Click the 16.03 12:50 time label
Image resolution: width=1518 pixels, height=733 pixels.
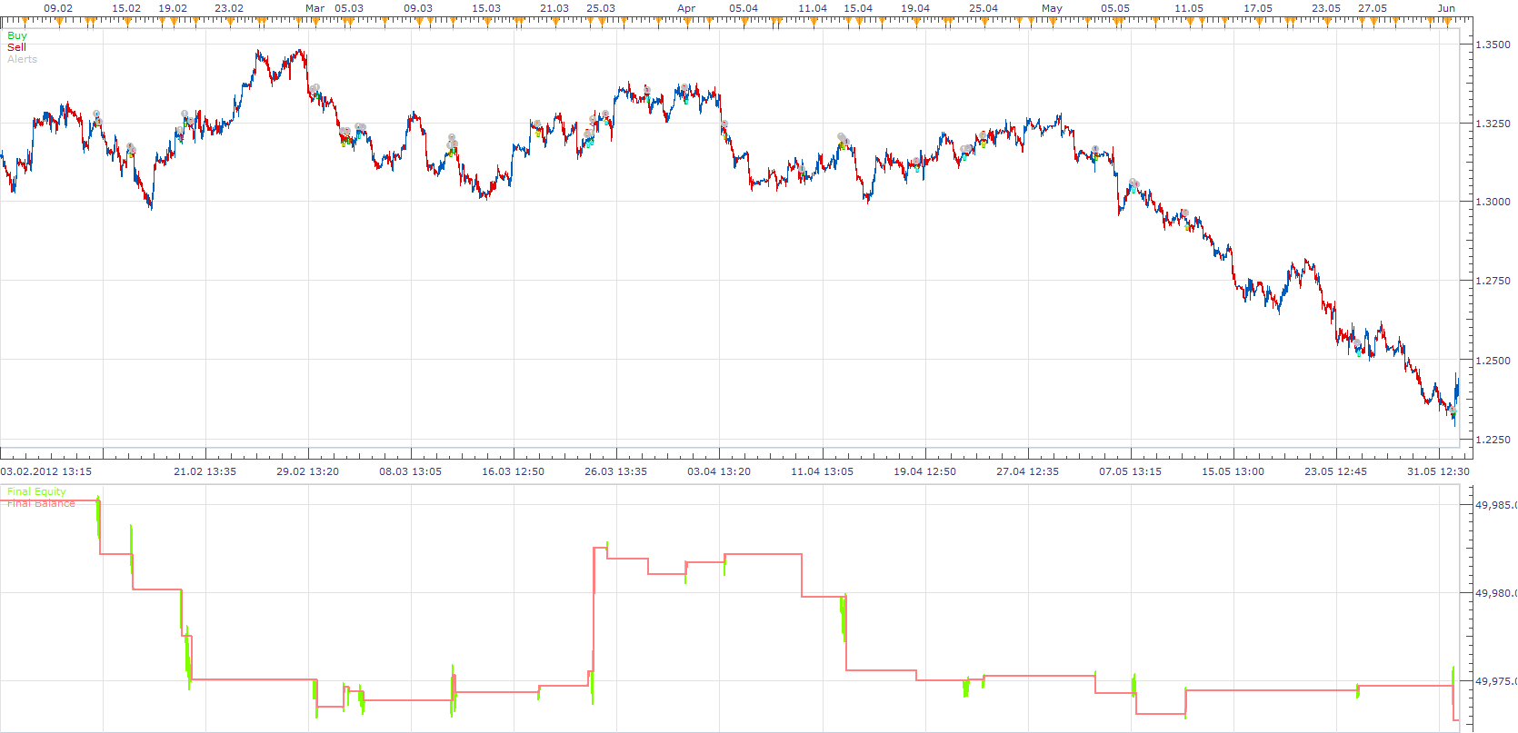coord(514,471)
